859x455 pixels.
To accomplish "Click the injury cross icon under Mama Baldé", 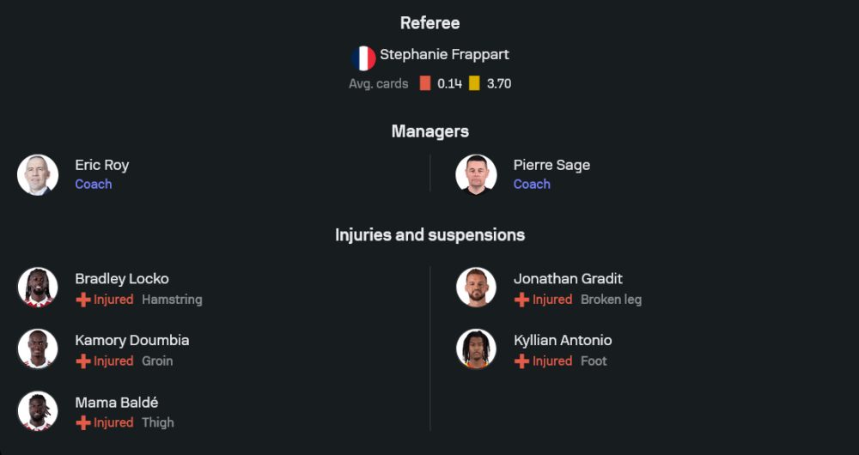I will click(x=83, y=423).
